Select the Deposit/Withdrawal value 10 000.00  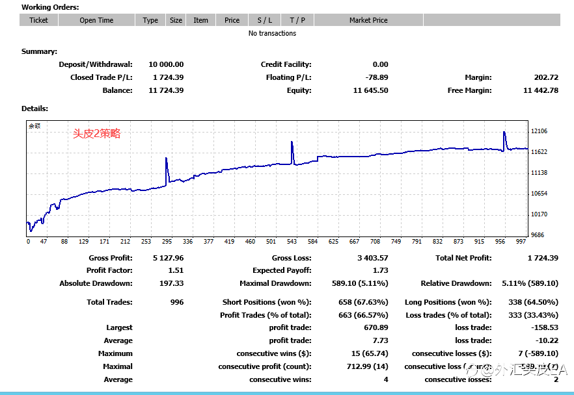pyautogui.click(x=166, y=65)
